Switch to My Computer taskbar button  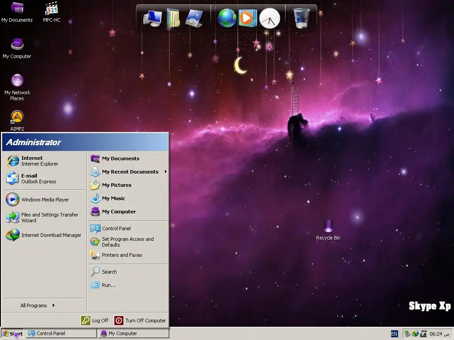pyautogui.click(x=133, y=333)
